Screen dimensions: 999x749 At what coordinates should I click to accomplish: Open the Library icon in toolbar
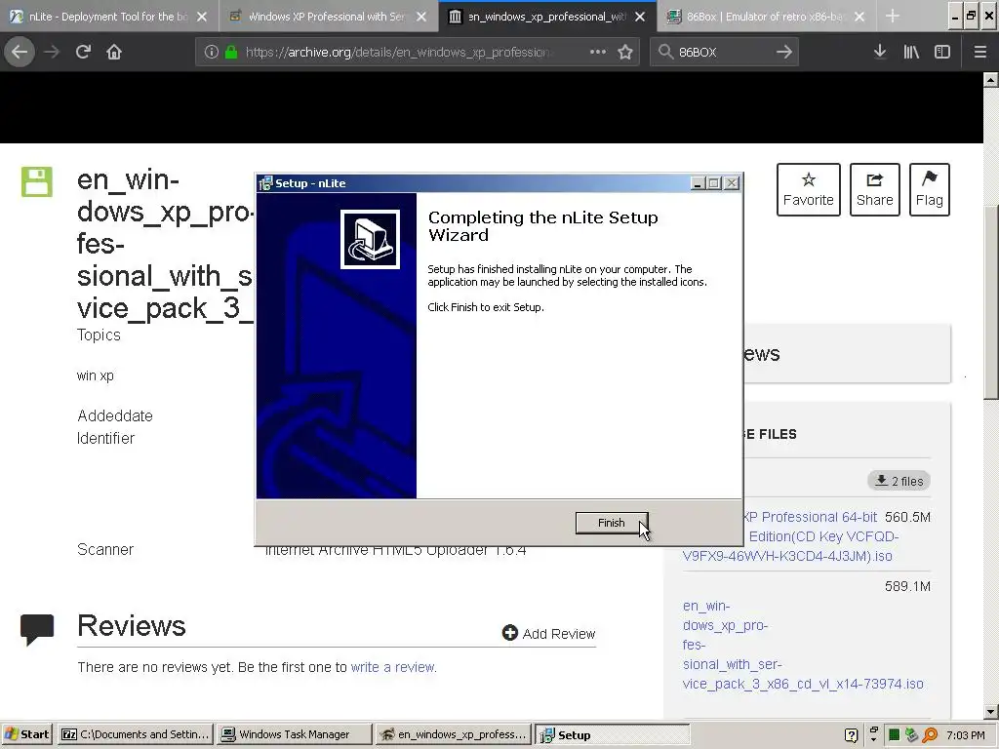(911, 52)
